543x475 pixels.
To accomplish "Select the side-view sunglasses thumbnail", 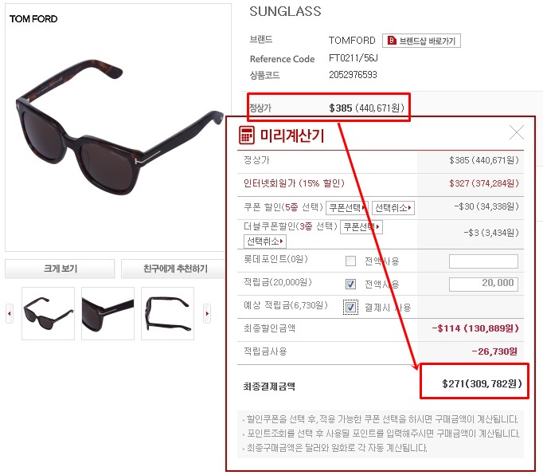I will 168,313.
